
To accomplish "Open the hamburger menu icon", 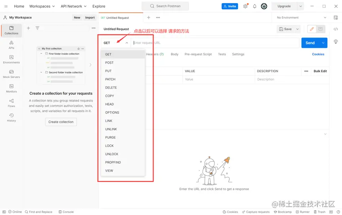I will pyautogui.click(x=6, y=6).
